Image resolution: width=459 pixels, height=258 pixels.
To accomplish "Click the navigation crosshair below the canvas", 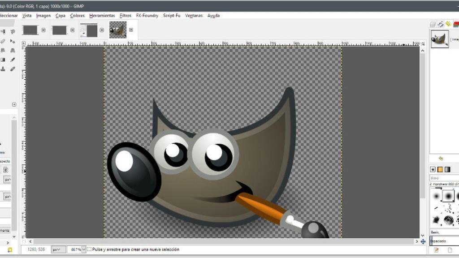I will coord(424,242).
